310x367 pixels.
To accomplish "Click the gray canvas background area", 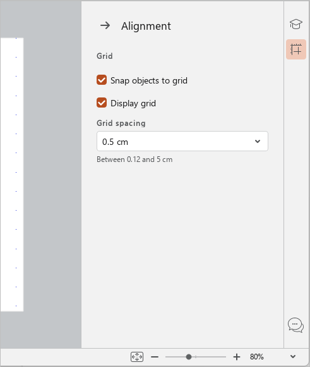I will coord(52,175).
